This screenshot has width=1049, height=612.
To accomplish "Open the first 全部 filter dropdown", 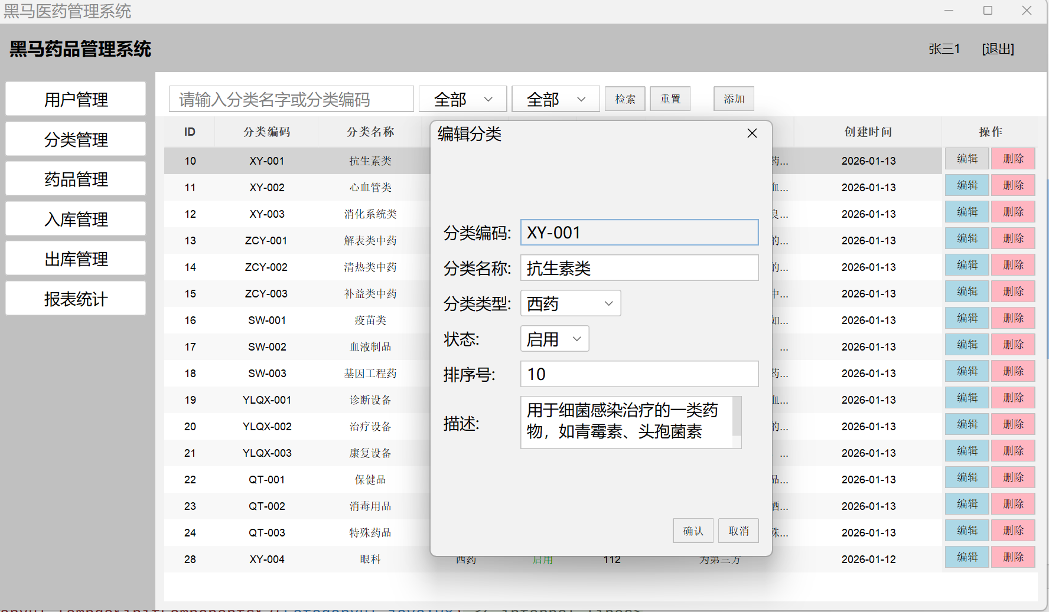I will tap(462, 99).
